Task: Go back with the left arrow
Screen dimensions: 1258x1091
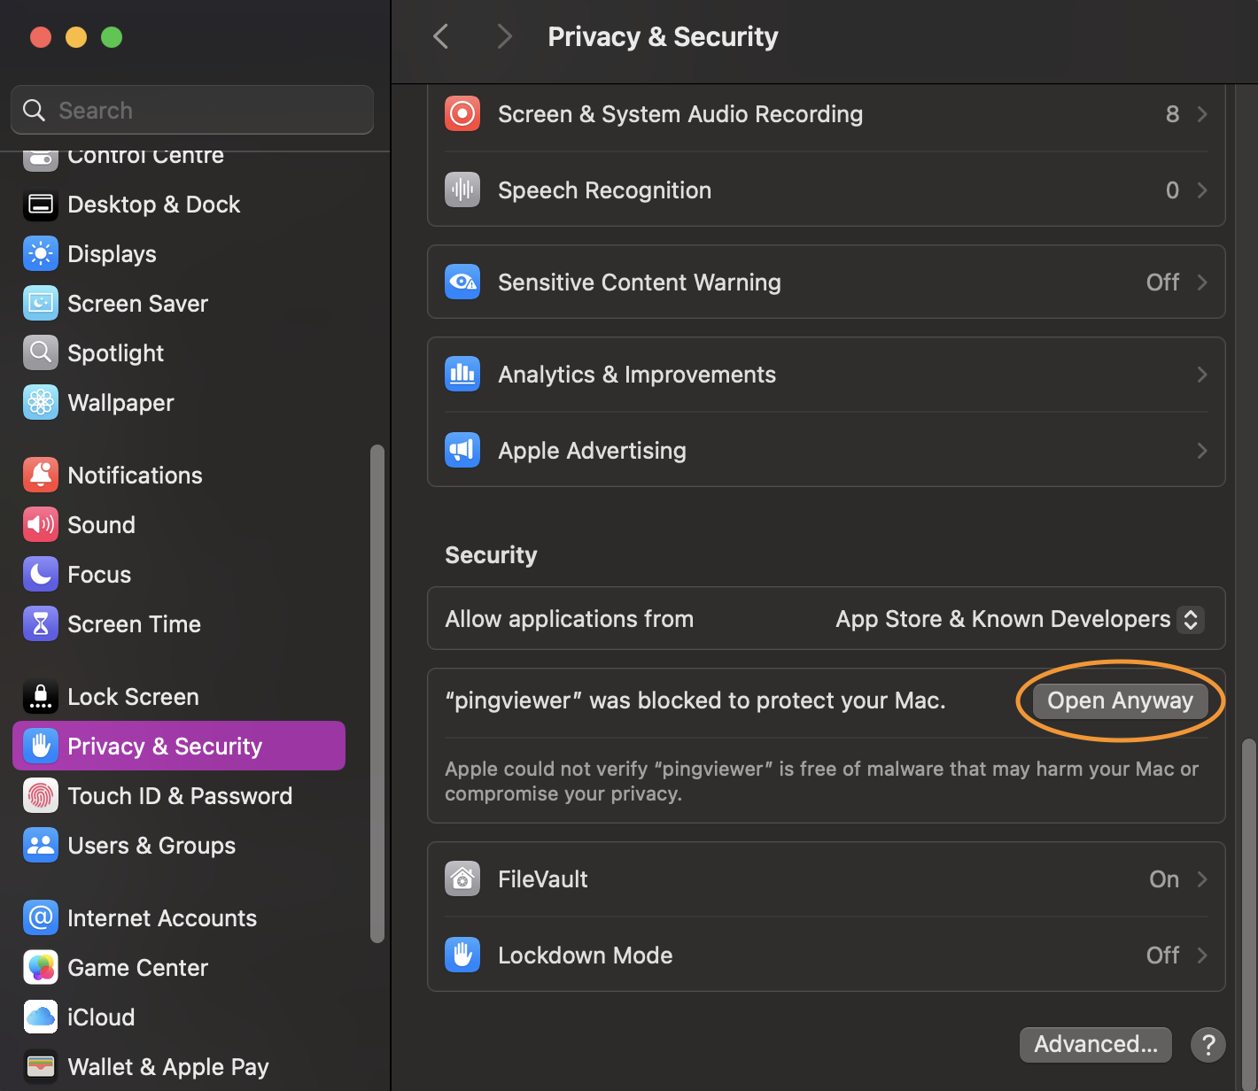Action: 441,36
